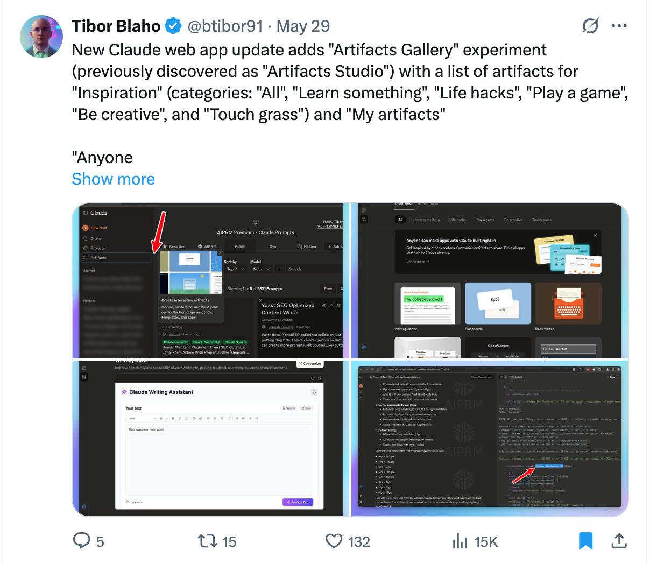
Task: Open the @btibor91 handle link
Action: click(x=225, y=26)
